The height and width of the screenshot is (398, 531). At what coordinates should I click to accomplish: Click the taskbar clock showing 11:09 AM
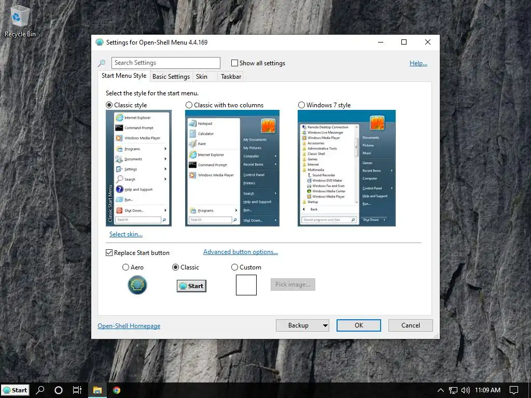(487, 390)
